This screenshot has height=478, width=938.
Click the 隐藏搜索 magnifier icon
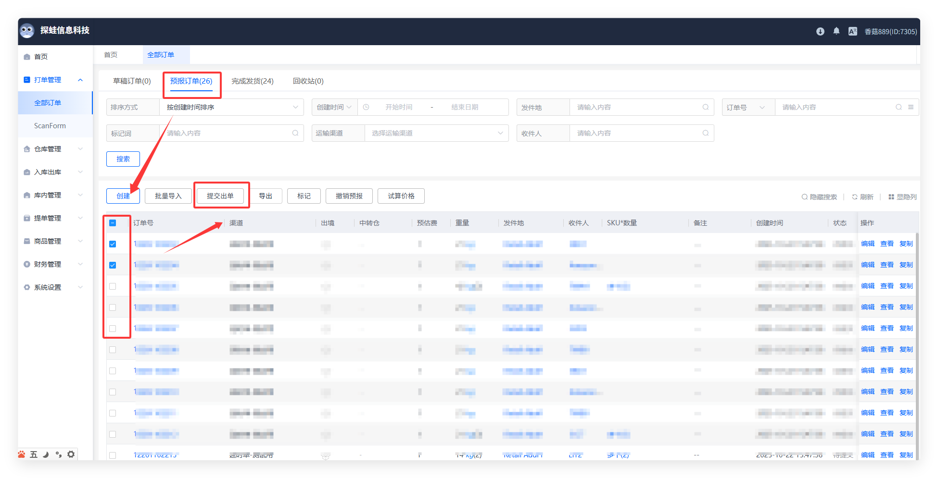coord(804,197)
